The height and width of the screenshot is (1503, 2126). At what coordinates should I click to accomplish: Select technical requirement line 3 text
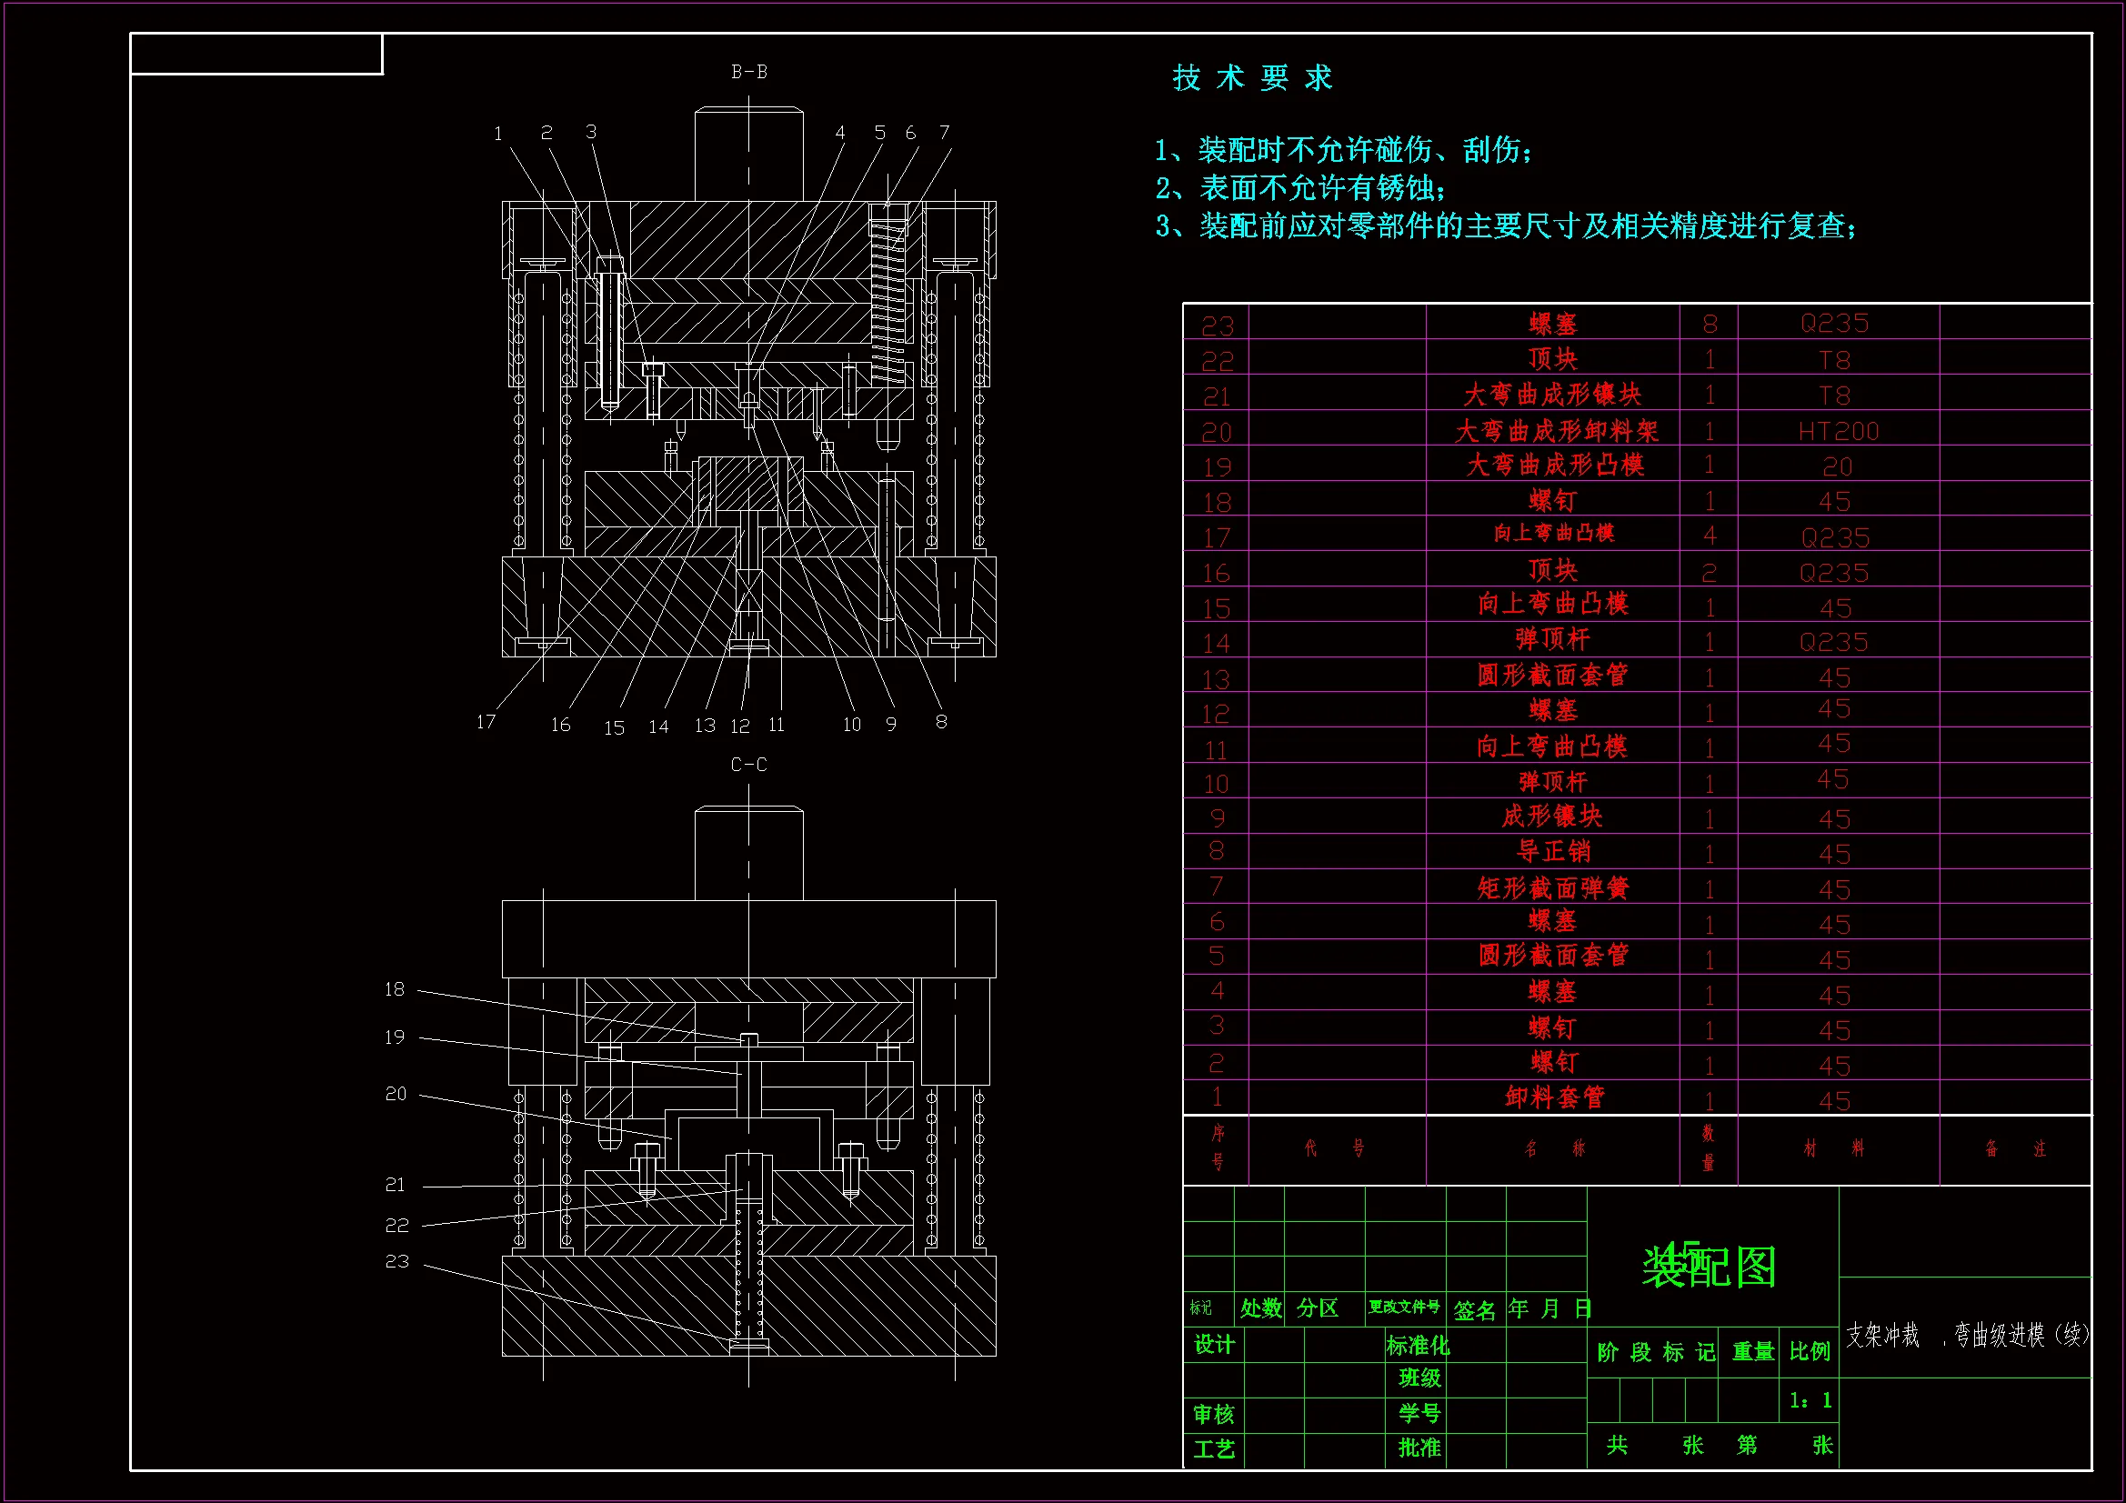[x=1506, y=226]
